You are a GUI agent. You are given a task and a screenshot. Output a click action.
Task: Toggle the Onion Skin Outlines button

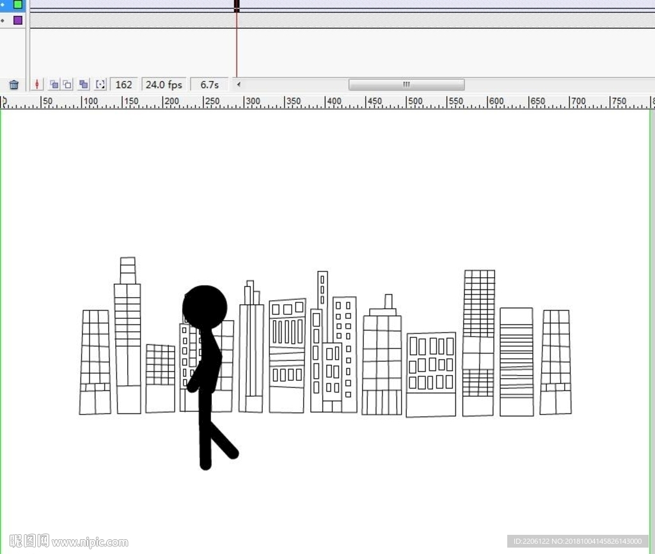pos(67,85)
